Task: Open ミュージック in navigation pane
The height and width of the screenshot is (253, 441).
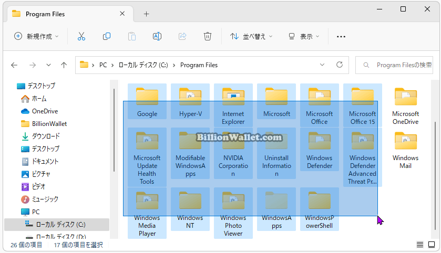Action: coord(39,199)
